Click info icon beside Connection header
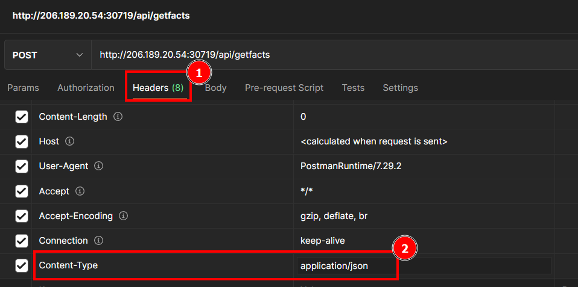 [x=98, y=241]
